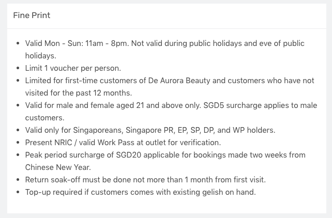332x218 pixels.
Task: Click the bullet before 'Limit 1 voucher'
Action: coord(18,68)
